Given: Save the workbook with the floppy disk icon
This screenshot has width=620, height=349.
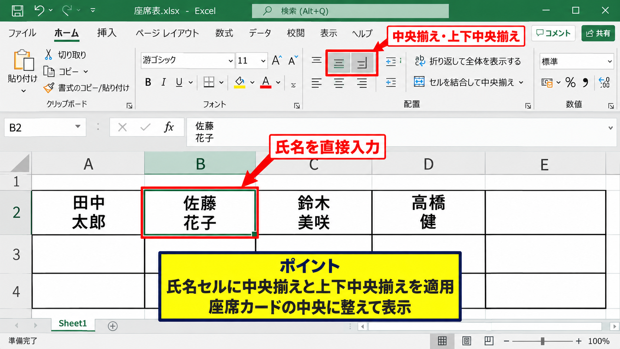Looking at the screenshot, I should tap(17, 11).
